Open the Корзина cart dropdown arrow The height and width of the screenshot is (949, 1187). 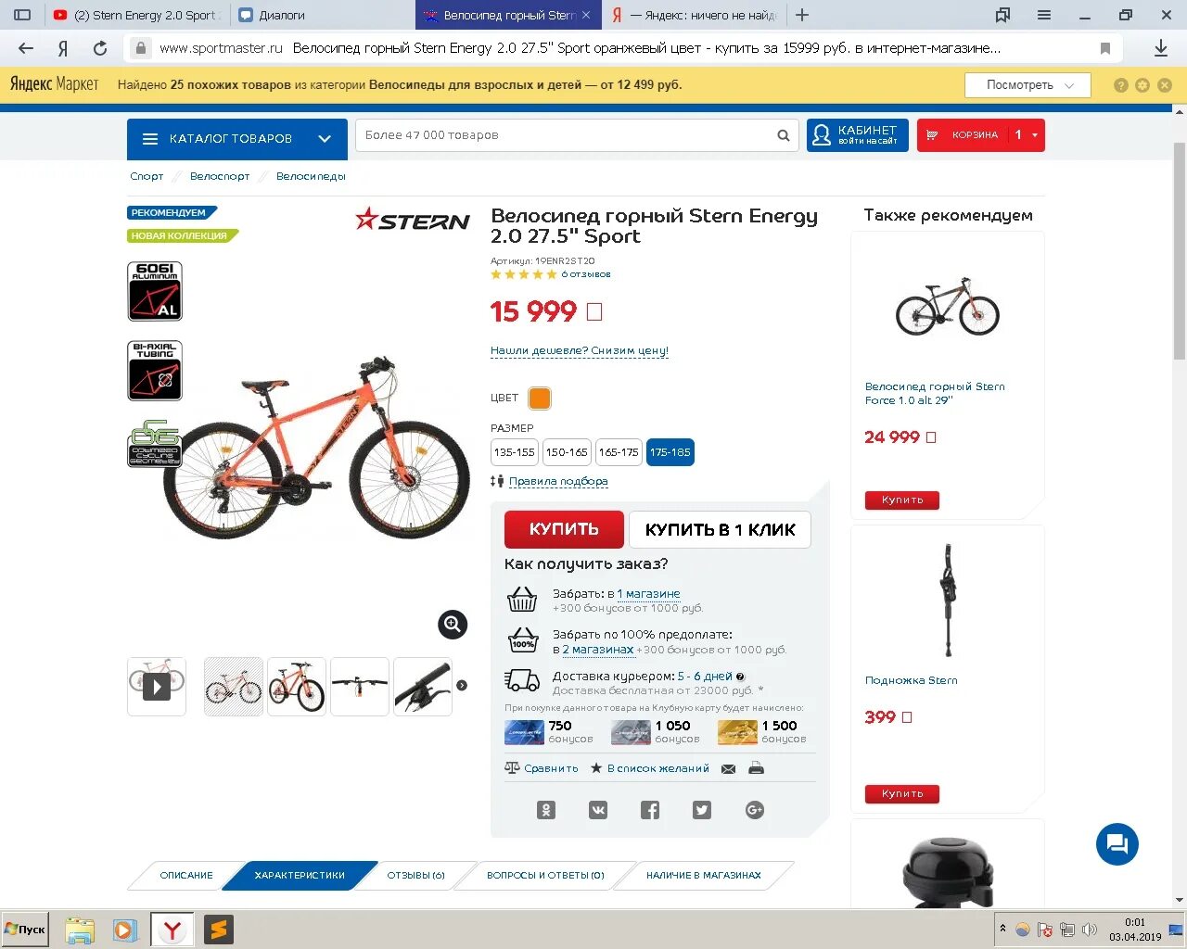(x=1035, y=135)
